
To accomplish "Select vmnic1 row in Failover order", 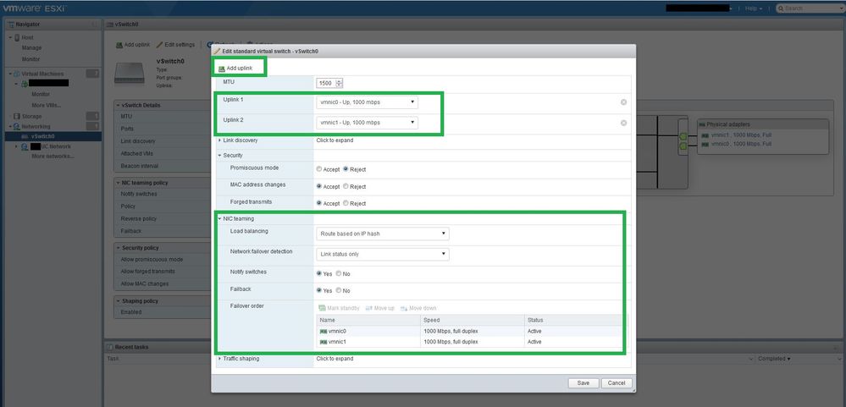I will (473, 342).
